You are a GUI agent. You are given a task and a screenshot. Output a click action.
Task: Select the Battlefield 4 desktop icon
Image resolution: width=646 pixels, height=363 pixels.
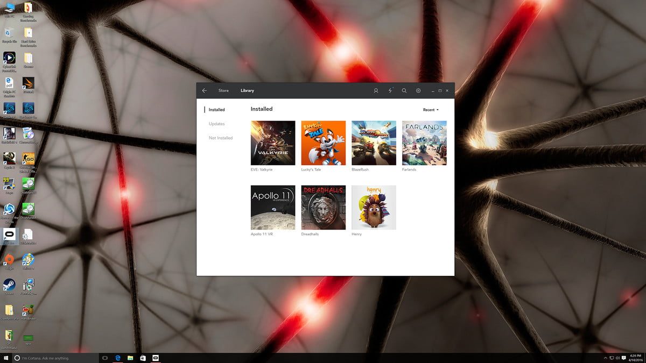(x=9, y=136)
